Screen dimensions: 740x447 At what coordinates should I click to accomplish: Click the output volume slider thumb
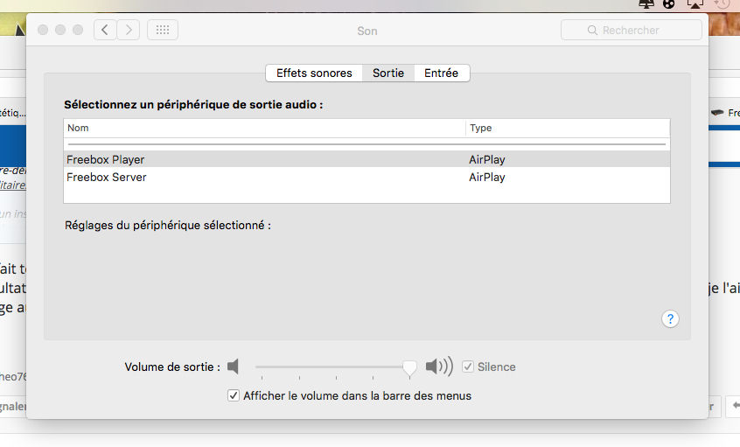point(409,368)
